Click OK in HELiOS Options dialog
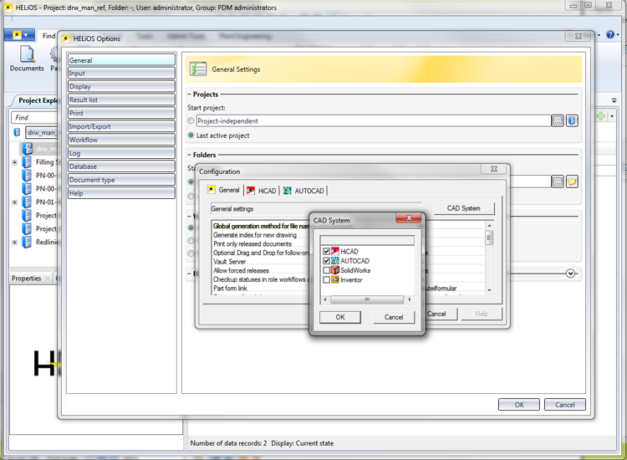627x460 pixels. tap(519, 405)
